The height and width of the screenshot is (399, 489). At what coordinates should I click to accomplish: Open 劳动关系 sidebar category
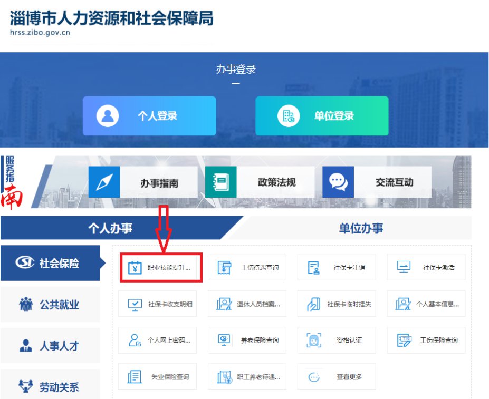(50, 387)
